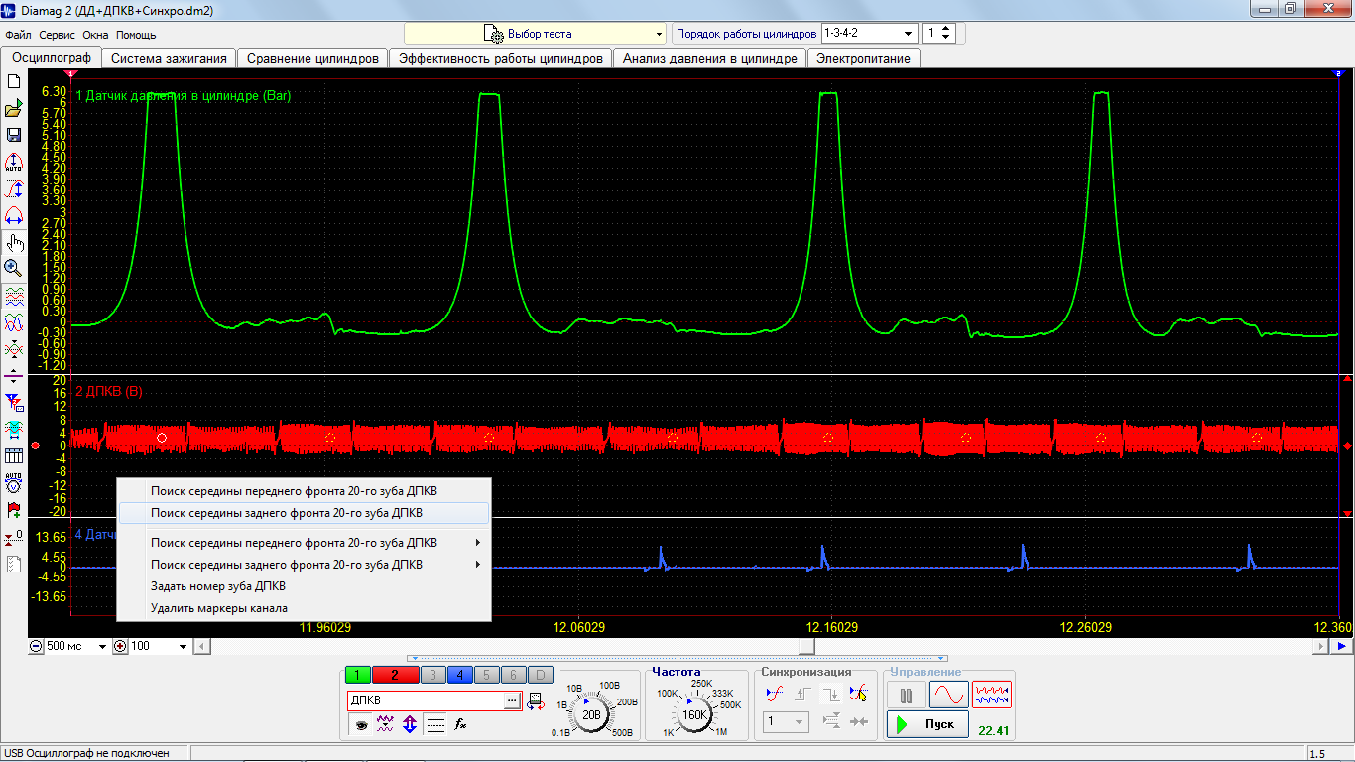Click the overlapping sine waves icon
Screen dimensions: 1355x762
tap(14, 322)
